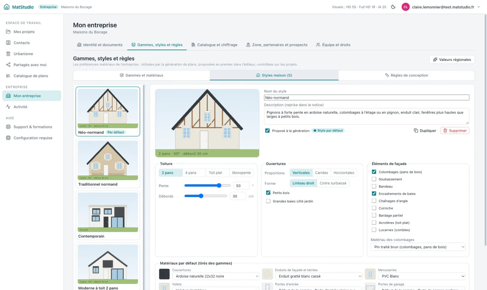Check the Lucarnes (combles) option
The height and width of the screenshot is (290, 487).
click(x=374, y=230)
